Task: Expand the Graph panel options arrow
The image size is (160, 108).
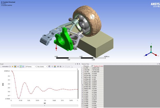Action: 76,64
